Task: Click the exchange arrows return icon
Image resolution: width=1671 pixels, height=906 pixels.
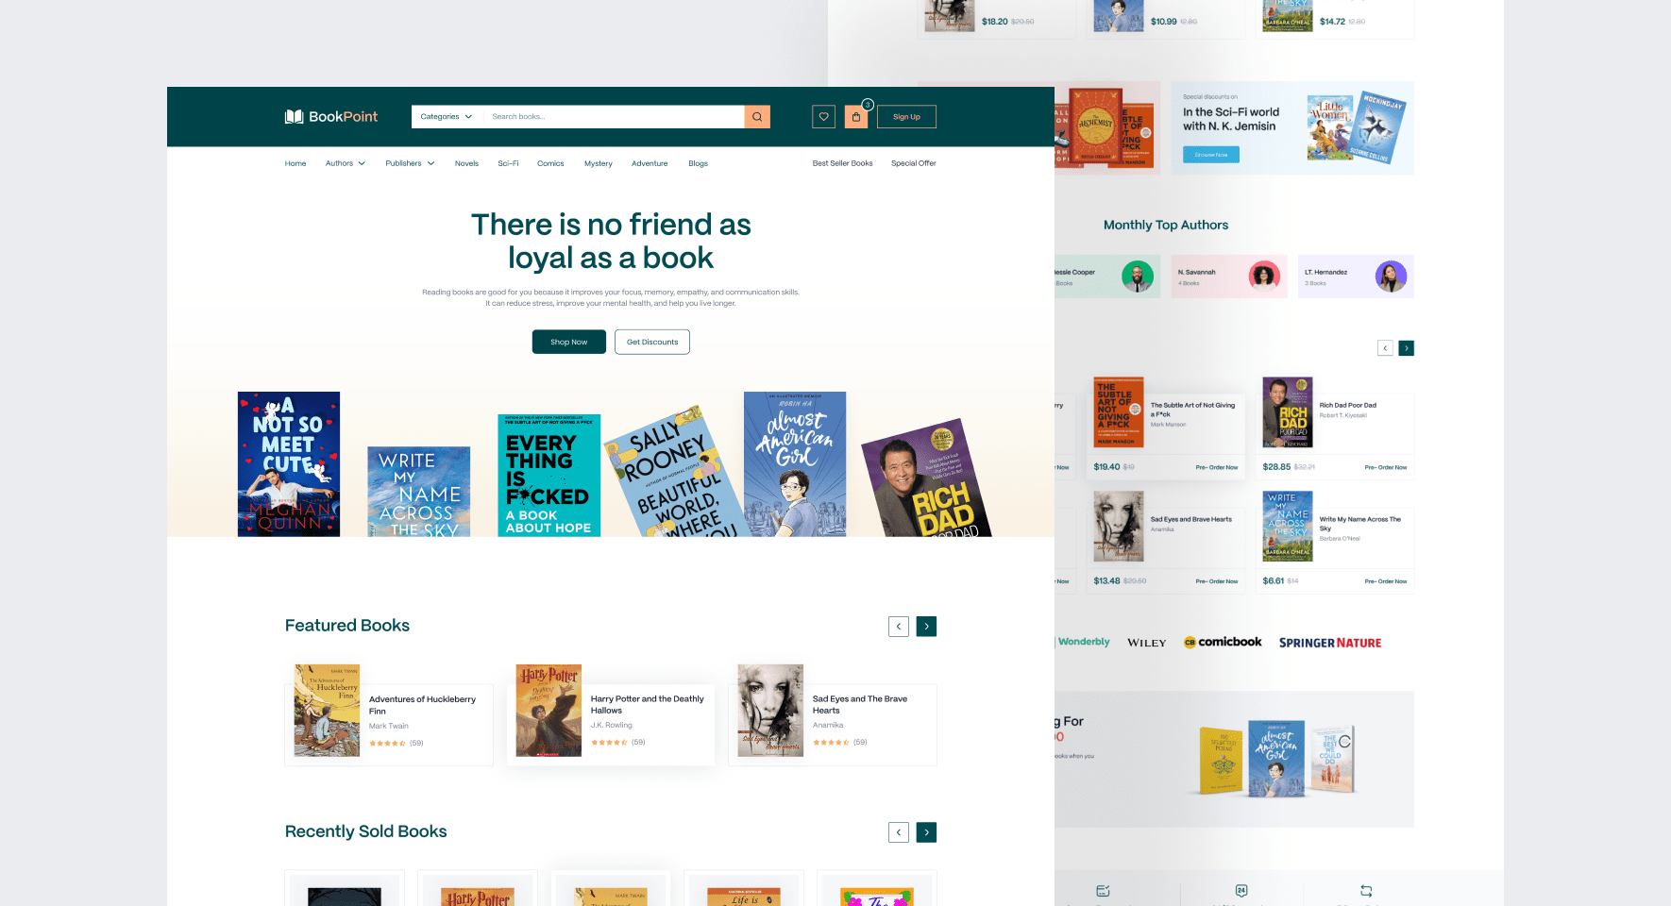Action: [x=1366, y=891]
